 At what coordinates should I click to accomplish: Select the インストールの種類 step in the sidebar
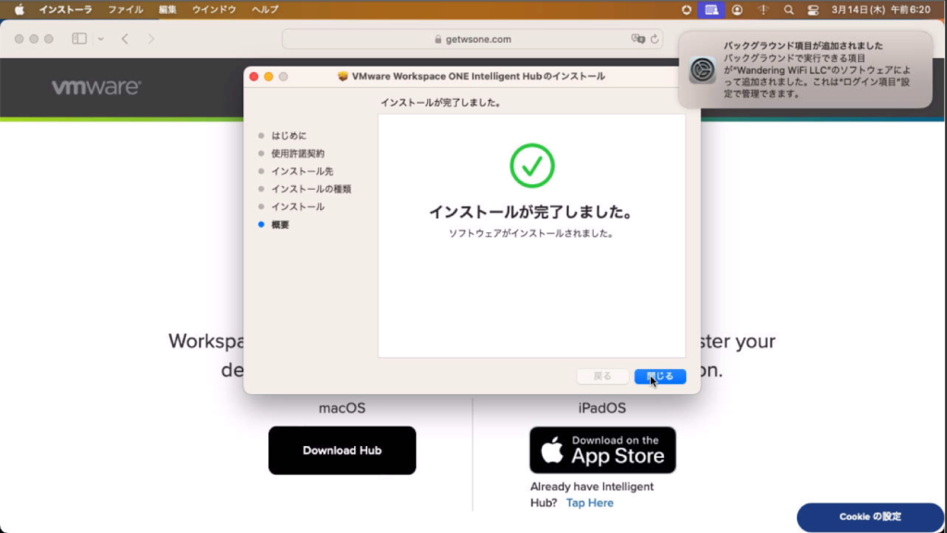pos(311,189)
